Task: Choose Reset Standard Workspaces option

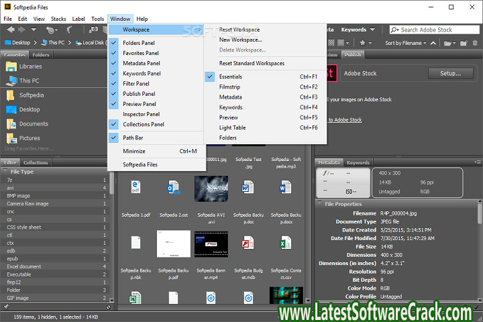Action: point(252,63)
